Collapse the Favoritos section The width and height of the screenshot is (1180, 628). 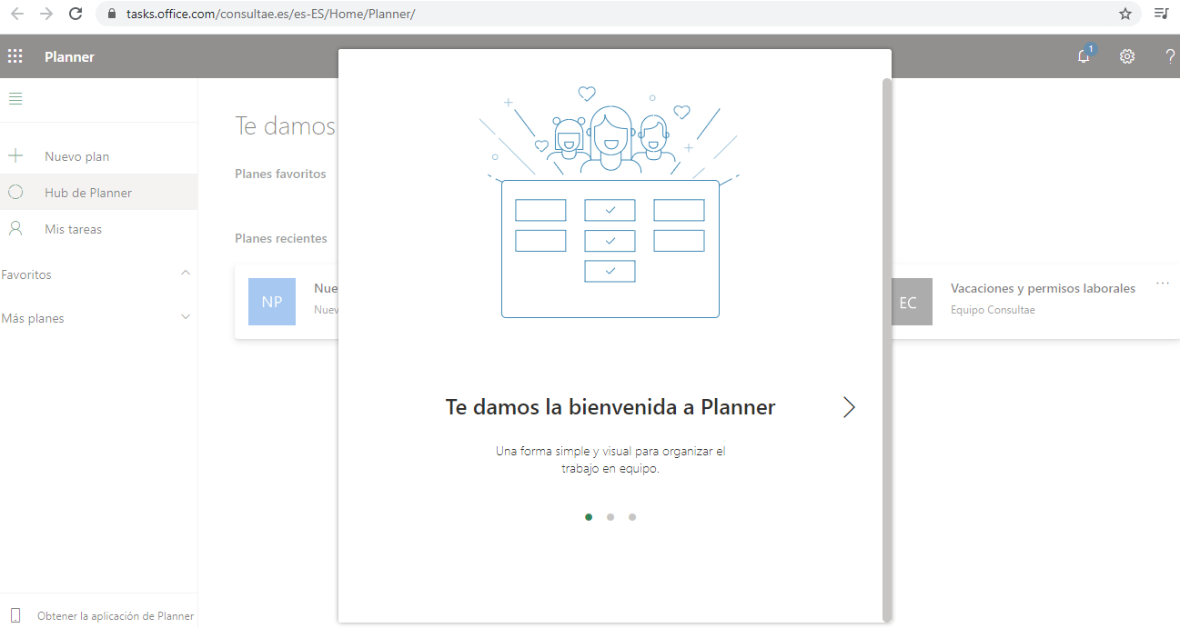pyautogui.click(x=186, y=274)
